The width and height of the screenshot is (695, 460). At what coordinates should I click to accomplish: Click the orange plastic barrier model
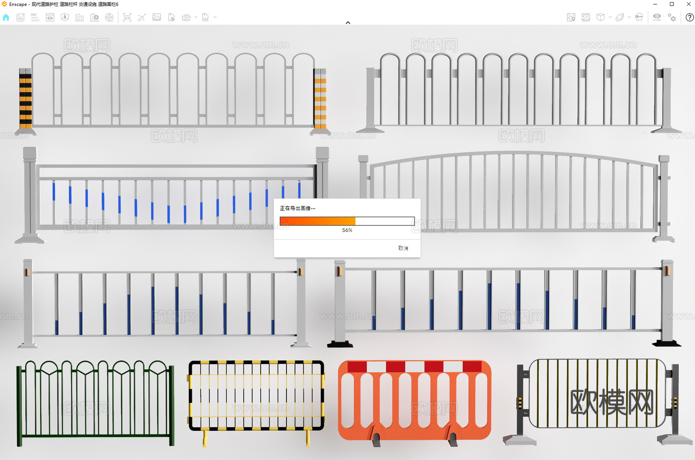pos(414,403)
